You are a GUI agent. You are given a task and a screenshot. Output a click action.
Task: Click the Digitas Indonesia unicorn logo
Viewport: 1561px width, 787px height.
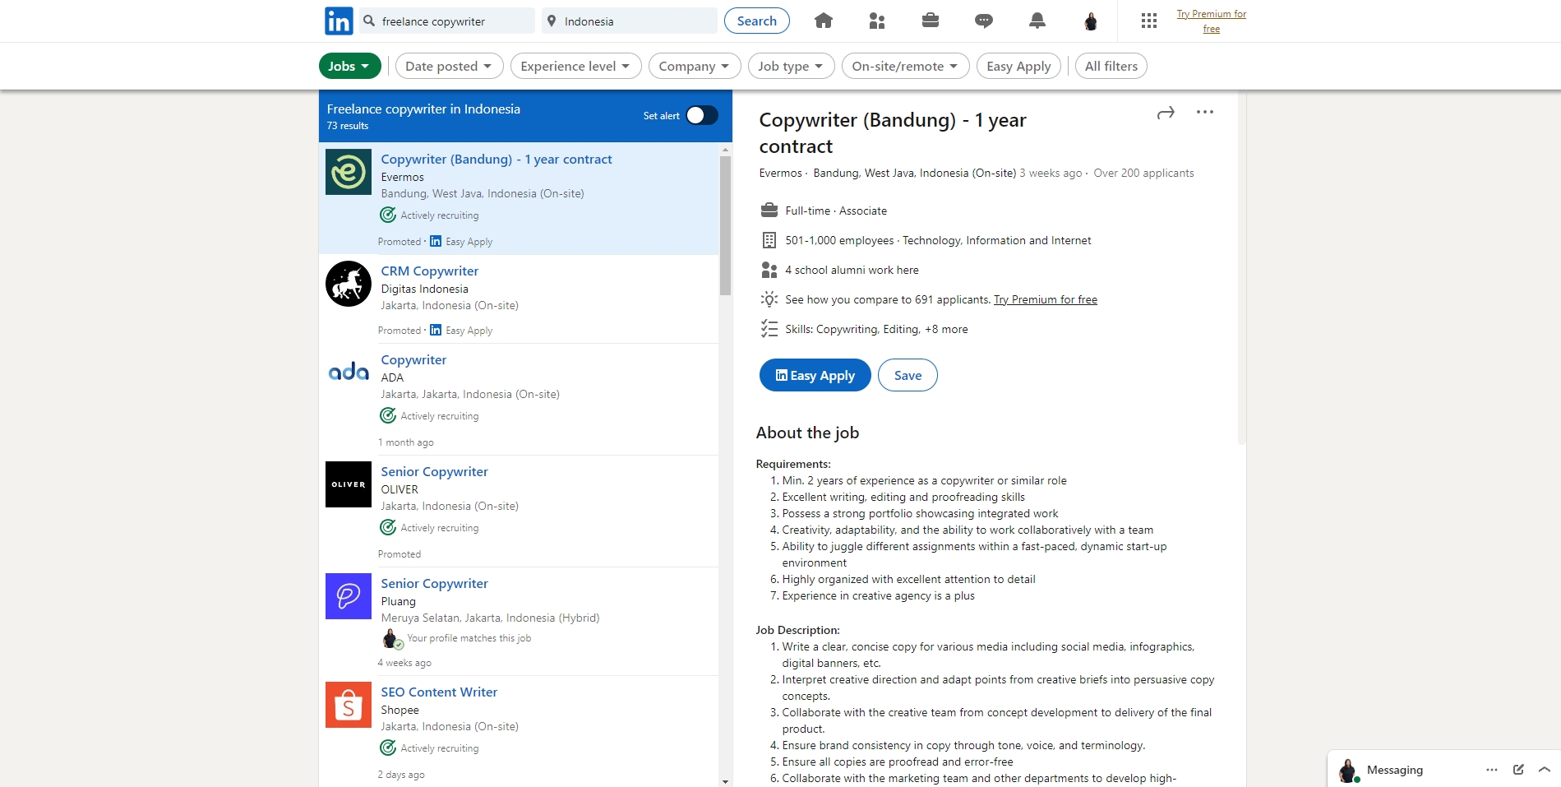tap(349, 284)
